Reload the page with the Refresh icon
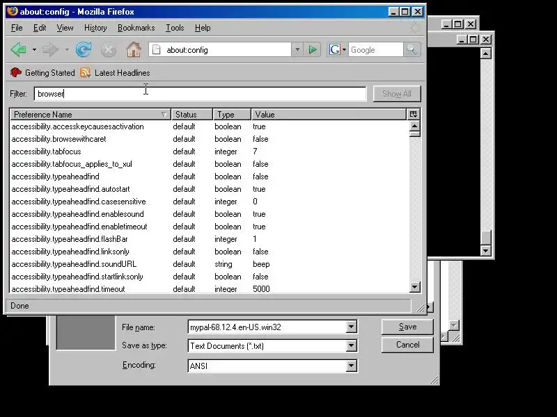Viewport: 557px width, 417px height. pyautogui.click(x=84, y=49)
